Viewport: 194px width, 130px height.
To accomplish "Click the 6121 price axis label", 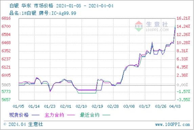I will click(6, 67).
